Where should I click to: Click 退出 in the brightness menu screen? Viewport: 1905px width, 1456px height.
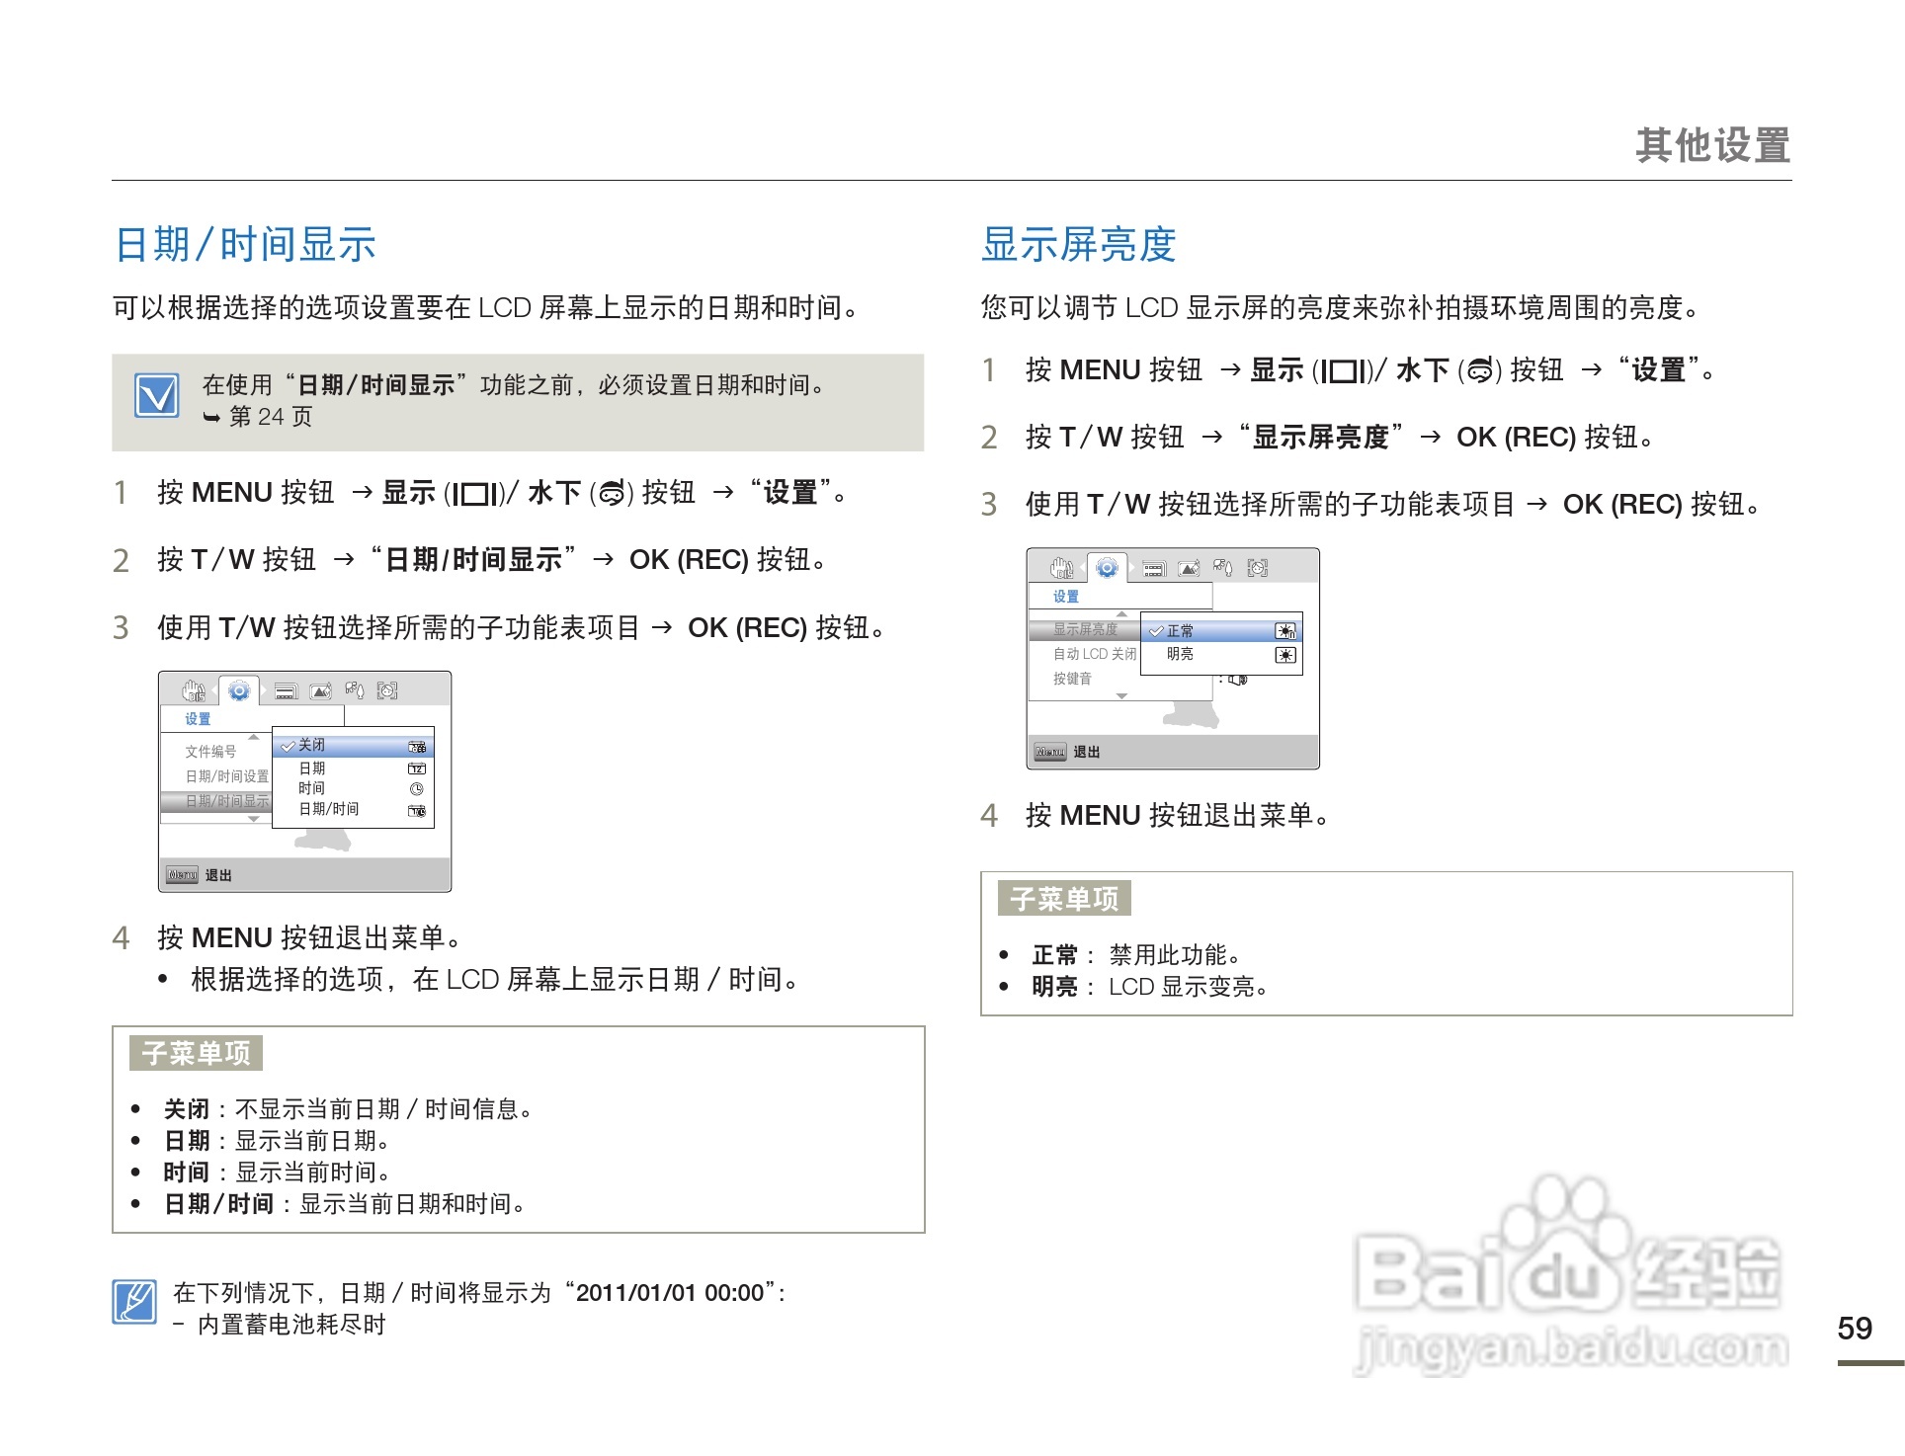tap(1087, 752)
